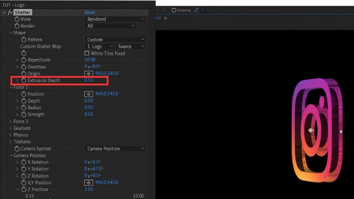Click the Extrusion Depth value 0.50
The height and width of the screenshot is (199, 354).
tap(89, 80)
